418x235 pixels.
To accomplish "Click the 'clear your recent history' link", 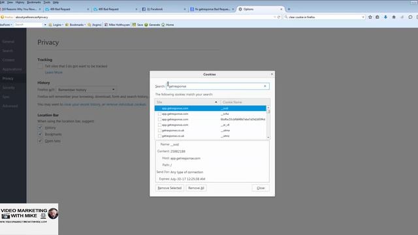I will coord(82,104).
